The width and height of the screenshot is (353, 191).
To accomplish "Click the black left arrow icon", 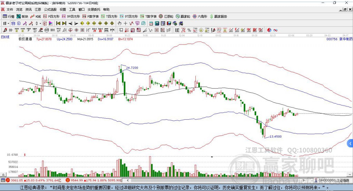I will click(70, 23).
